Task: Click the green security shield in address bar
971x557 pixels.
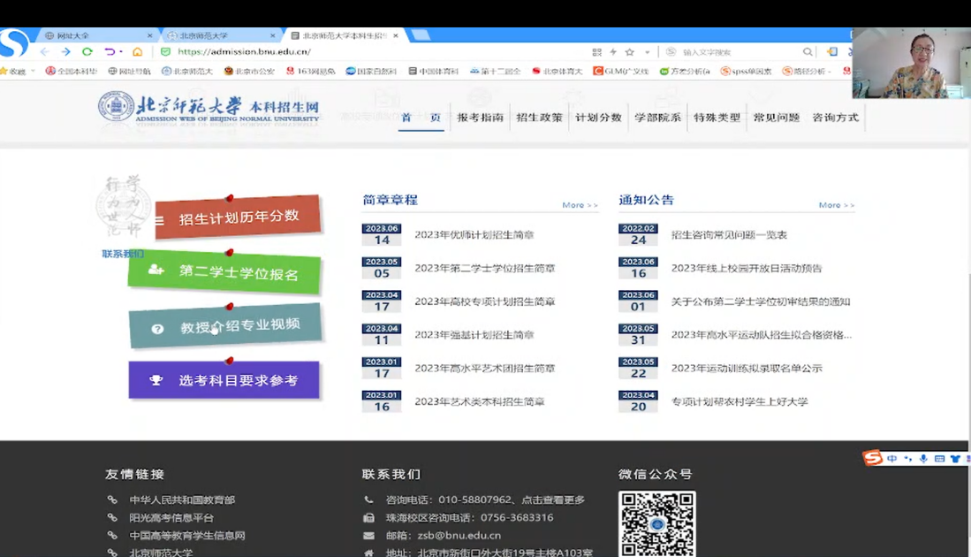Action: pyautogui.click(x=165, y=51)
